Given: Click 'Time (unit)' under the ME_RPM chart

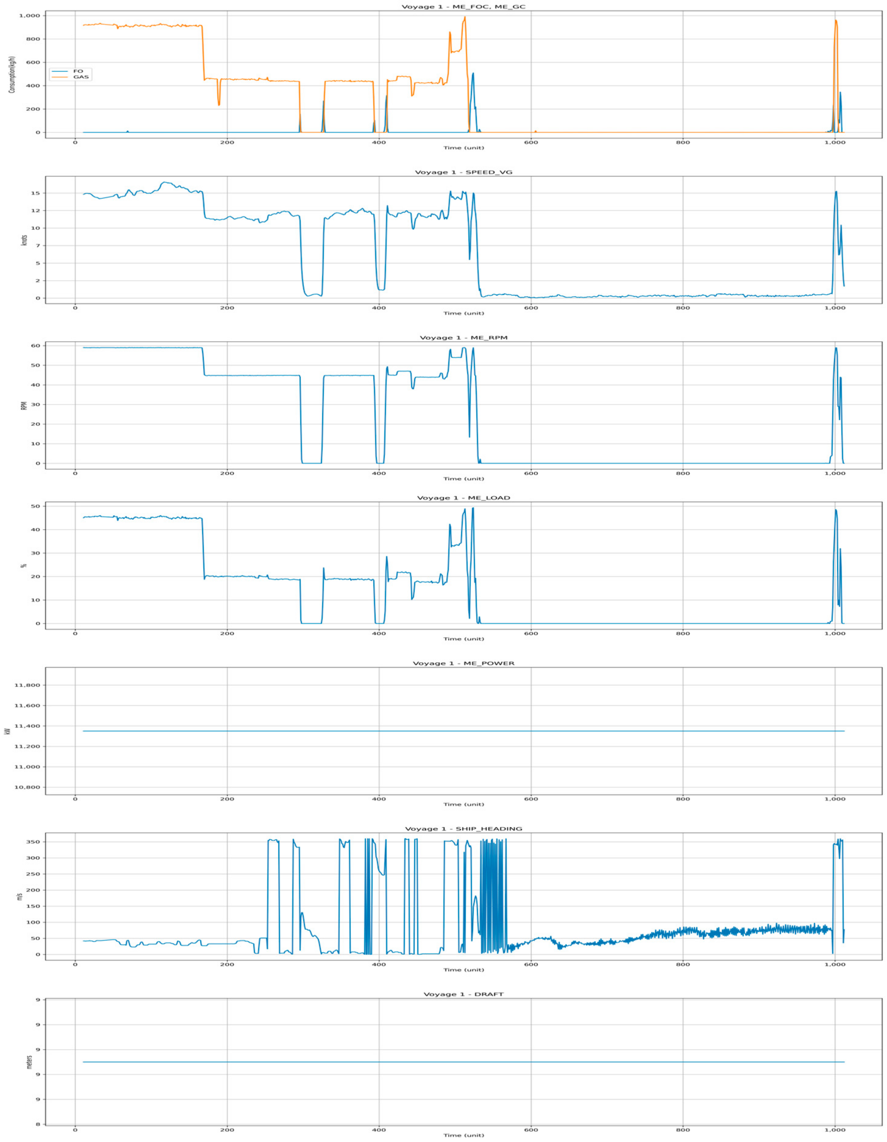Looking at the screenshot, I should [463, 479].
